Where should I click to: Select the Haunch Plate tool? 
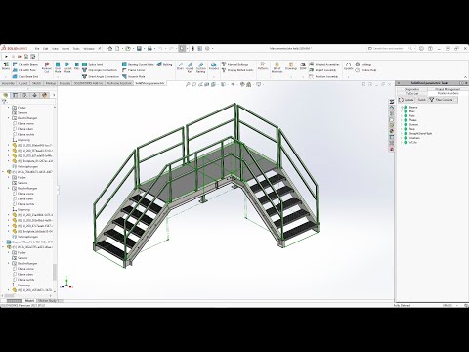click(134, 76)
